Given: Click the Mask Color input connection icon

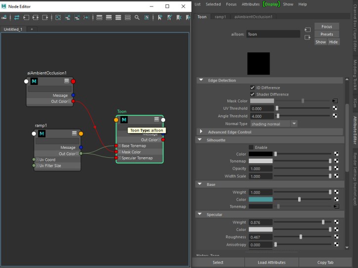Looking at the screenshot, I should (x=335, y=100).
